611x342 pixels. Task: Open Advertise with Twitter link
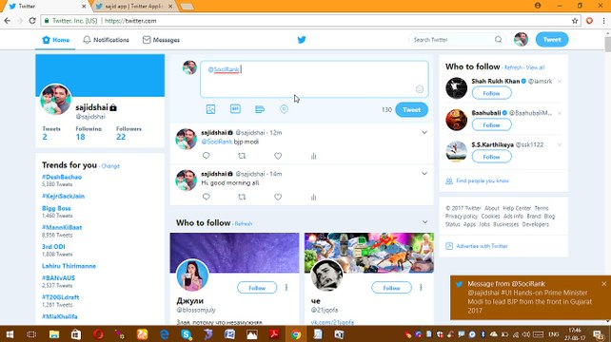[482, 246]
